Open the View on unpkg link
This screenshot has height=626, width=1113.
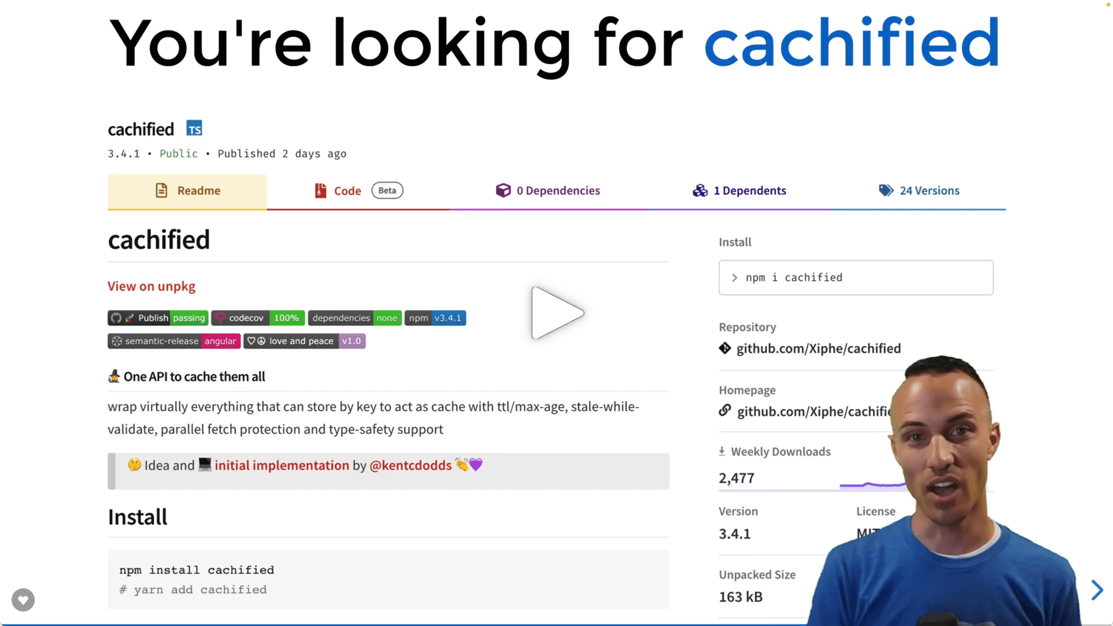coord(151,286)
